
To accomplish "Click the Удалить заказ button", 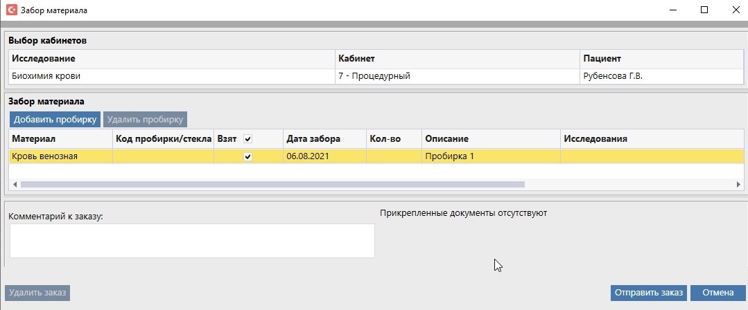I will 38,293.
